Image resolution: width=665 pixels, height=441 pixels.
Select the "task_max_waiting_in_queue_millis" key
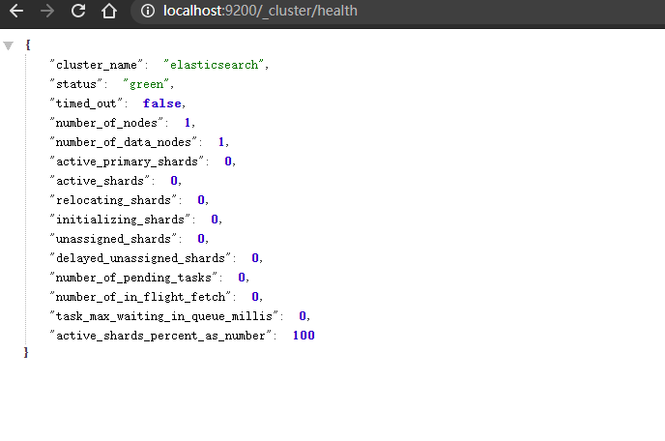coord(164,316)
